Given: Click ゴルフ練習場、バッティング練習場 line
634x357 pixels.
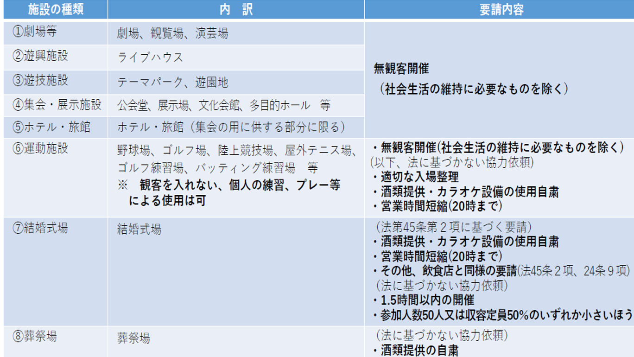Looking at the screenshot, I should [217, 168].
